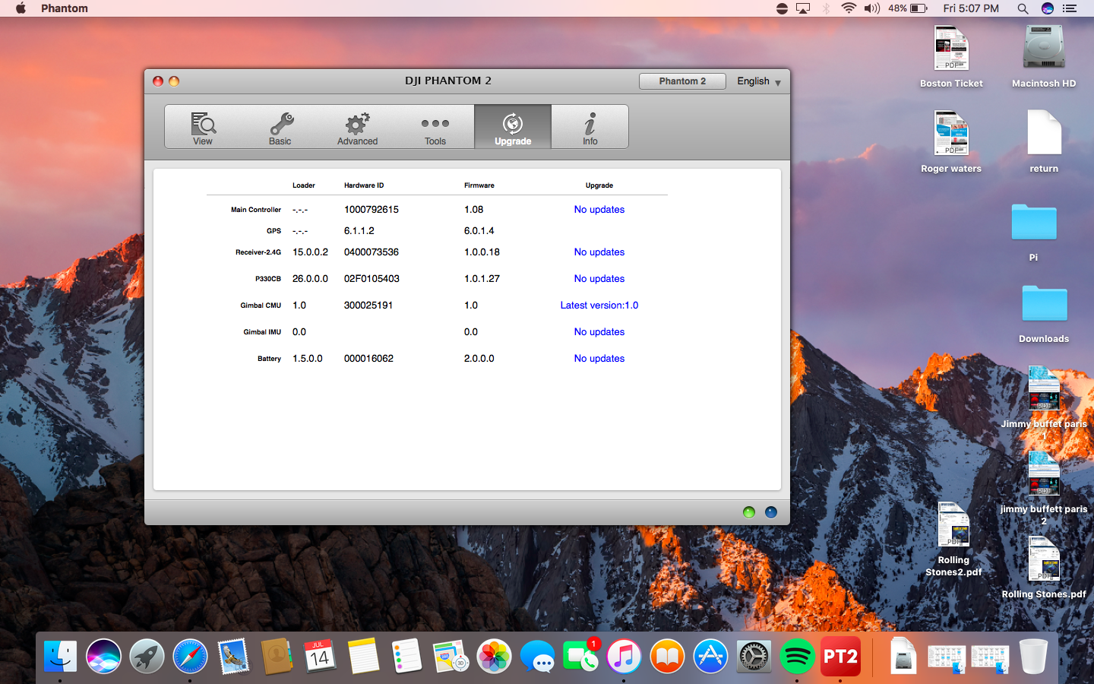Launch Spotify from the Dock
The image size is (1094, 684).
click(797, 656)
